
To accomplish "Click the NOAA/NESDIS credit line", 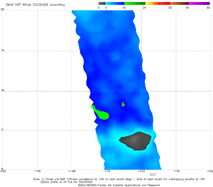I will [119, 185].
